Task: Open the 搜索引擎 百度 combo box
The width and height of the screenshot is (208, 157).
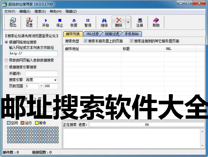Action: (41, 80)
